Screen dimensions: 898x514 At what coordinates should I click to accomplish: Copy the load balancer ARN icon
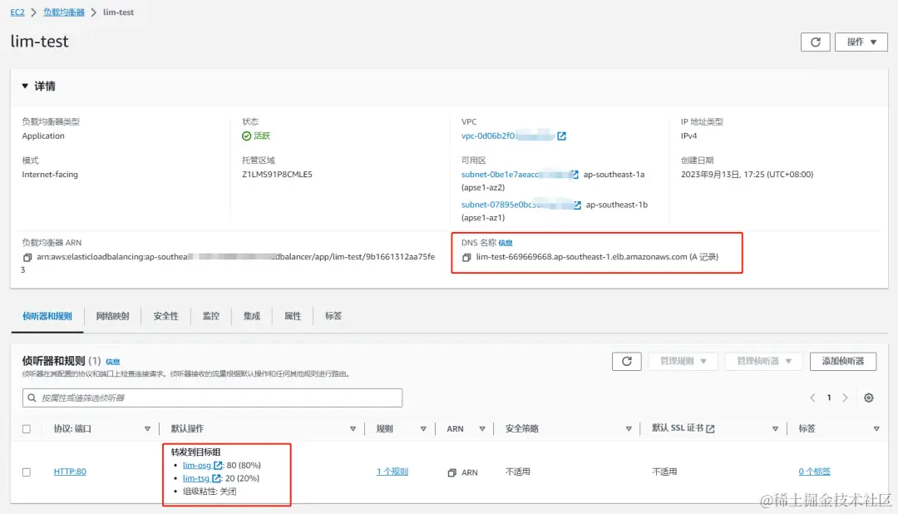pyautogui.click(x=27, y=257)
